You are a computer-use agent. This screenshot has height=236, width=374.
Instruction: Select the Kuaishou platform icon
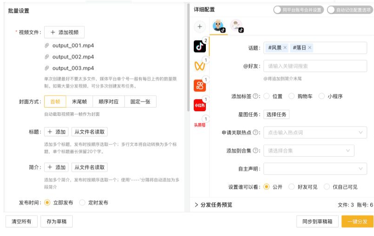click(200, 86)
